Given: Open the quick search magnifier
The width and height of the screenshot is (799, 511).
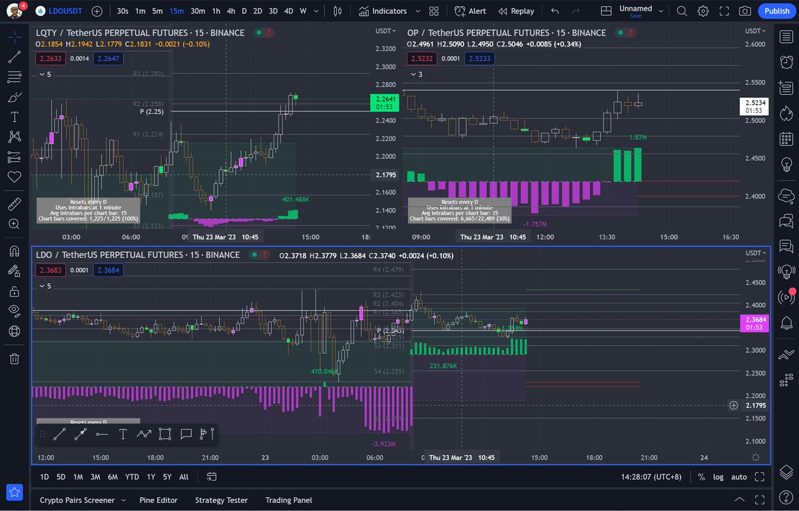Looking at the screenshot, I should [x=681, y=11].
